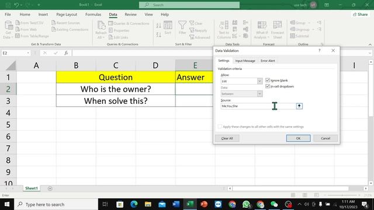Screen dimensions: 374x210
Task: Click Cancel in Data Validation dialog
Action: 325,138
